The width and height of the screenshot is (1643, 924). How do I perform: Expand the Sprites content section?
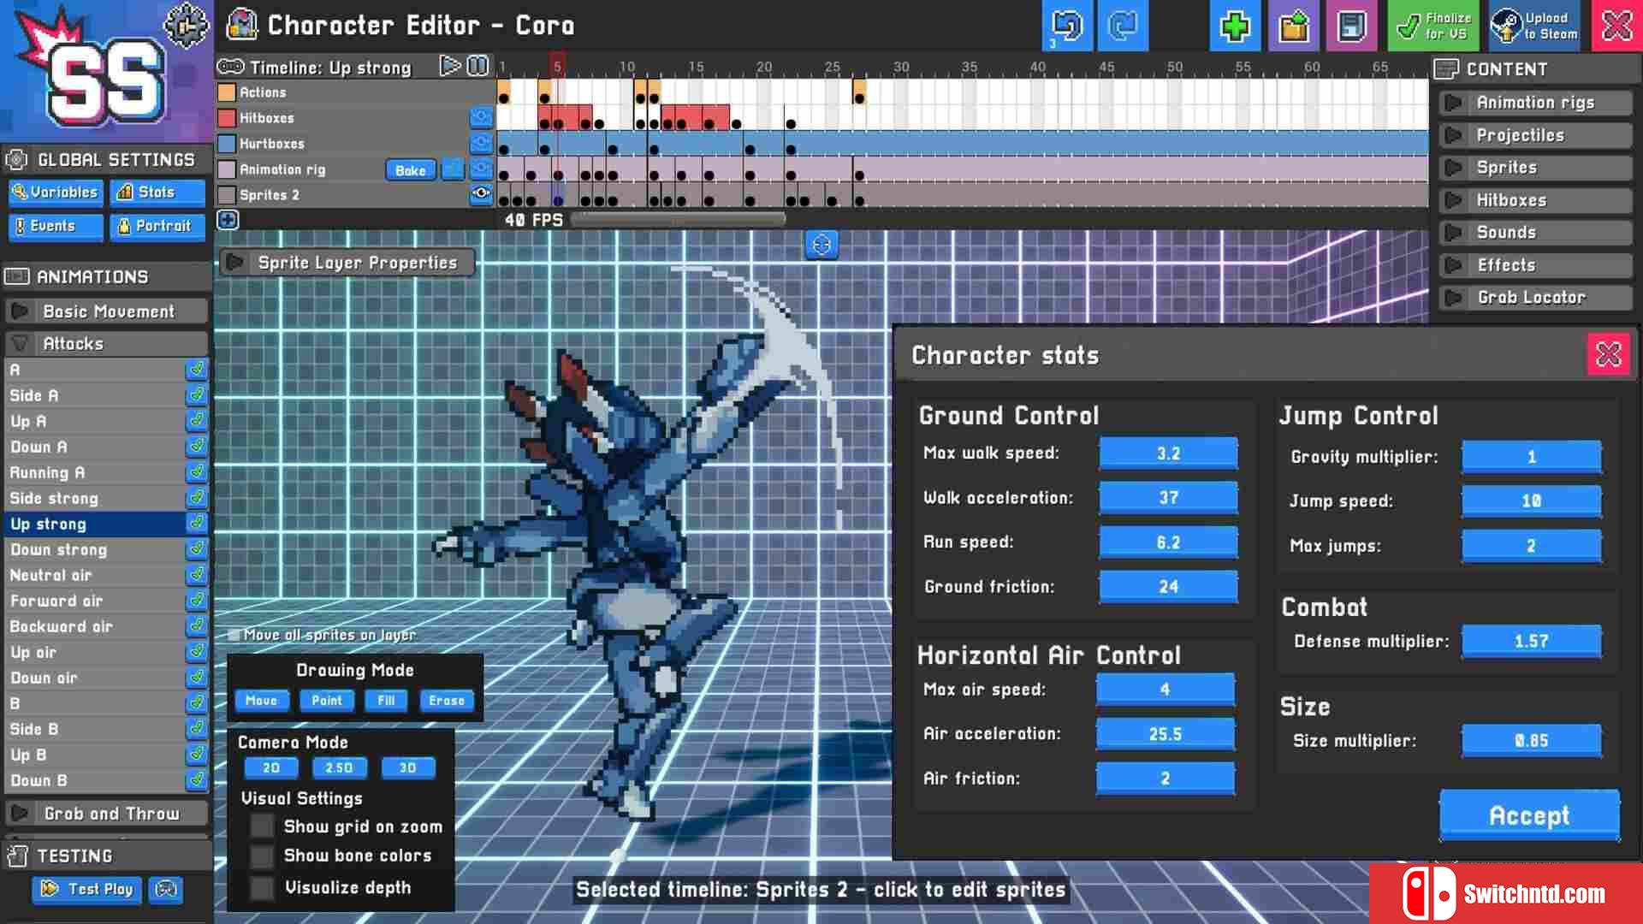click(x=1535, y=168)
